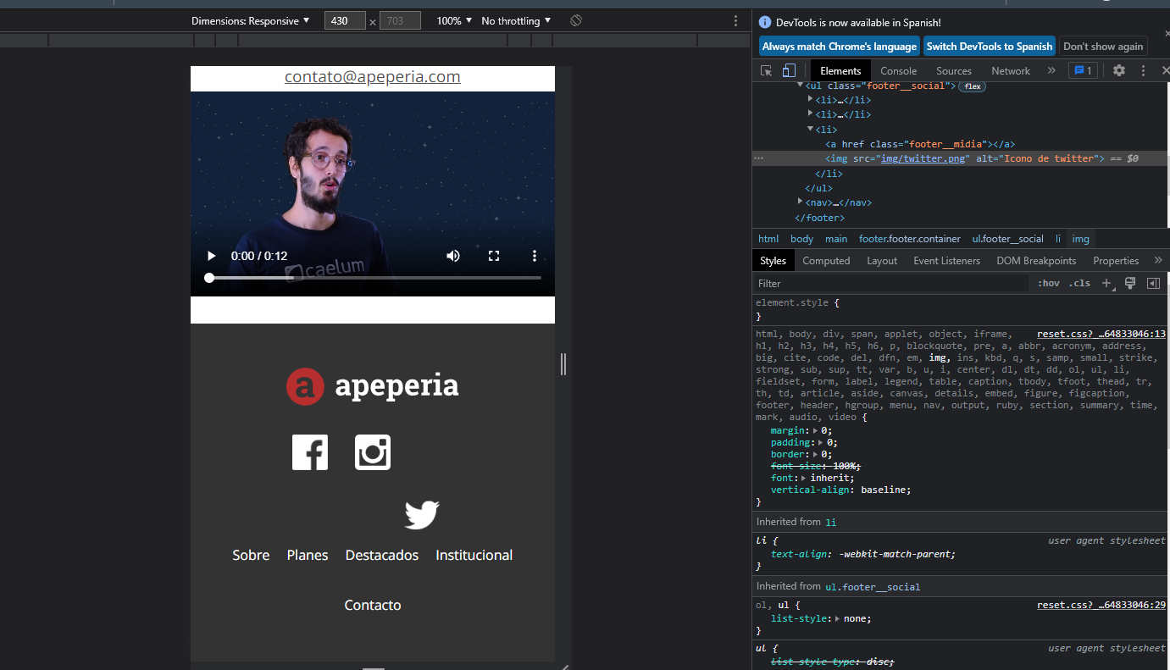1170x670 pixels.
Task: Open the video player three-dot options
Action: click(535, 256)
